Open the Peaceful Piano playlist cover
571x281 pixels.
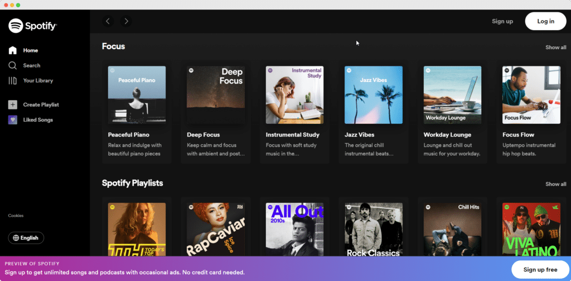[137, 95]
